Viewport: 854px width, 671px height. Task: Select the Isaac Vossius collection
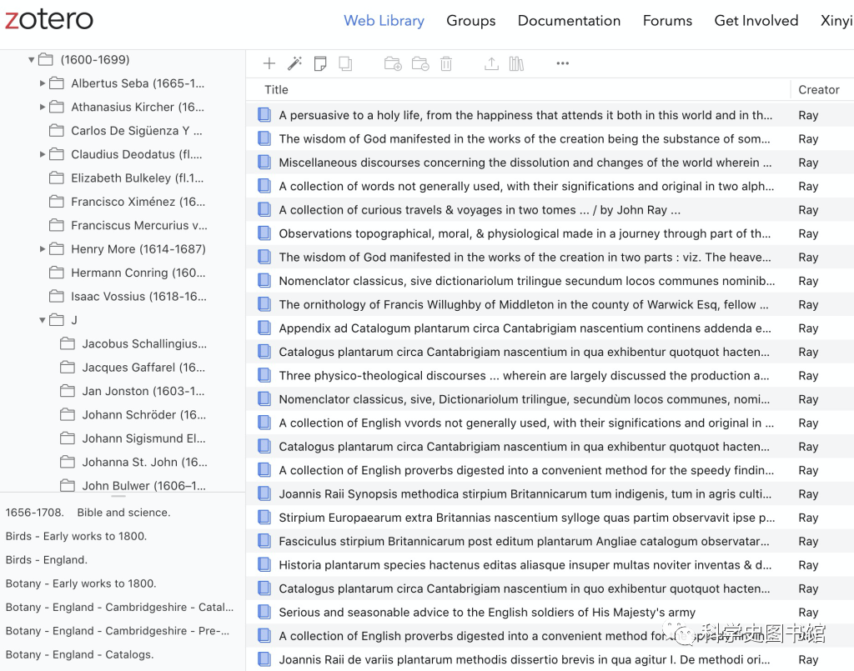point(138,296)
